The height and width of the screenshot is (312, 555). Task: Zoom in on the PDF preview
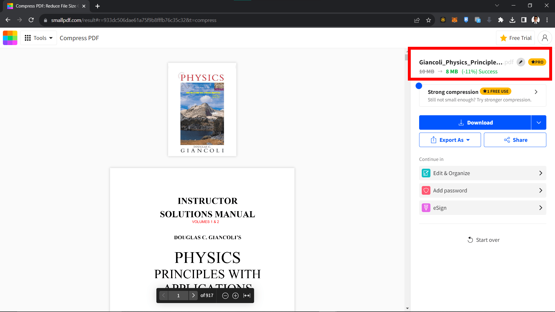236,295
